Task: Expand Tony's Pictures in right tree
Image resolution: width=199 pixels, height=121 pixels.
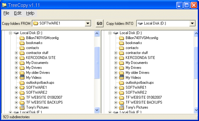Action: tap(116, 107)
